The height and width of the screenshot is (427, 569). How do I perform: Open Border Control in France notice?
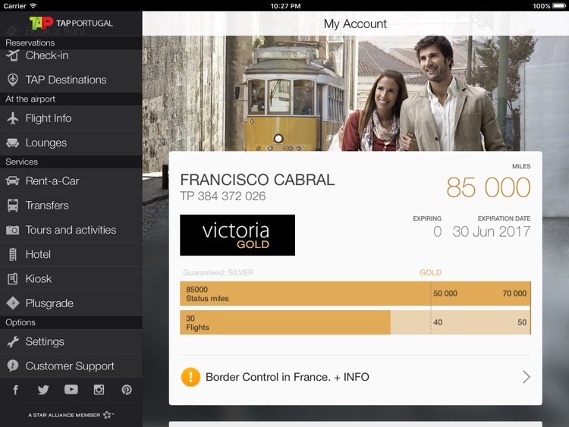(356, 377)
